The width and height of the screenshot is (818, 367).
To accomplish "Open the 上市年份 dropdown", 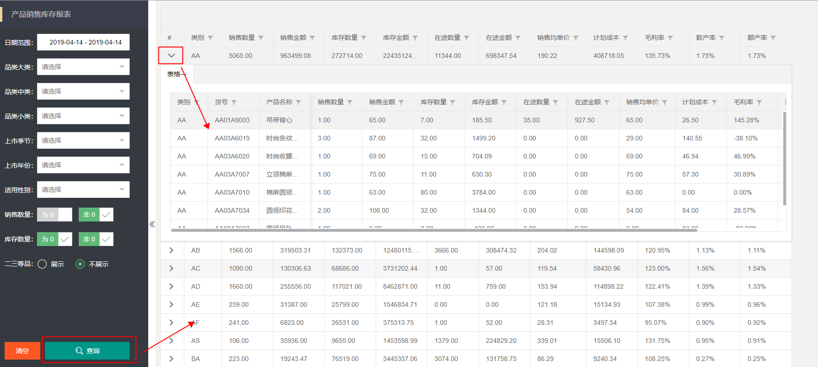I will (x=83, y=165).
